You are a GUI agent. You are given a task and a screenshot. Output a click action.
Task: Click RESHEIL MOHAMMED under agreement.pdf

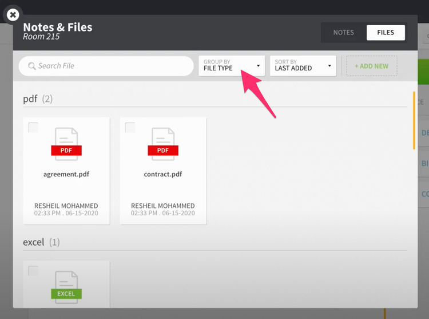[66, 206]
